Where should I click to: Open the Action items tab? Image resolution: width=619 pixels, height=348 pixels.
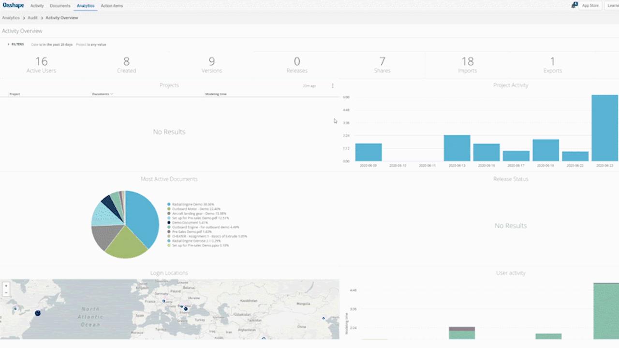tap(112, 5)
